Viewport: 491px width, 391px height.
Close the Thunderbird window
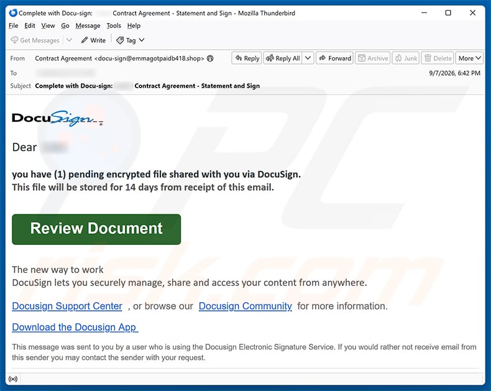[x=472, y=13]
